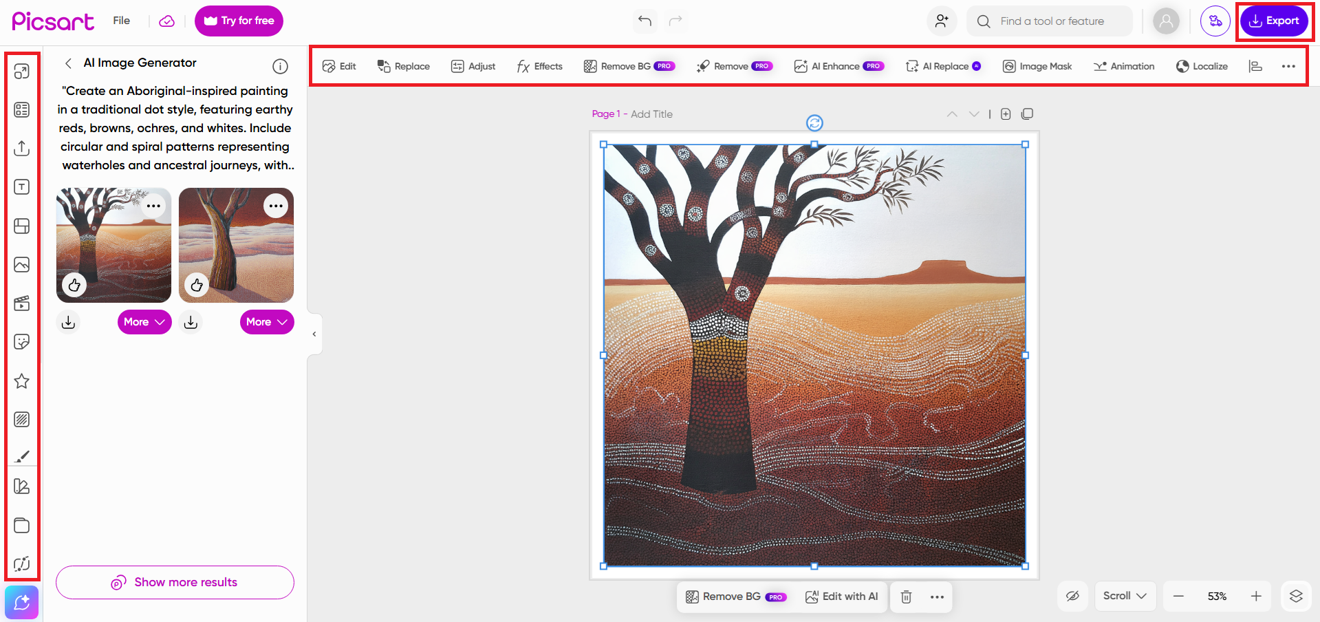This screenshot has height=622, width=1320.
Task: Click the rotate handle above the canvas image
Action: 814,123
